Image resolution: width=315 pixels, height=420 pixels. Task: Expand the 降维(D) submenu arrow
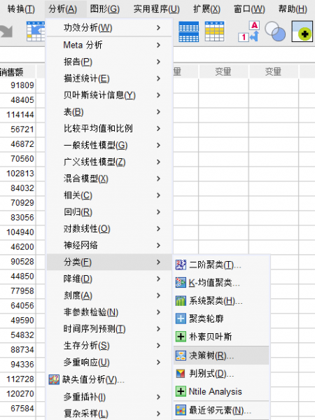(159, 279)
